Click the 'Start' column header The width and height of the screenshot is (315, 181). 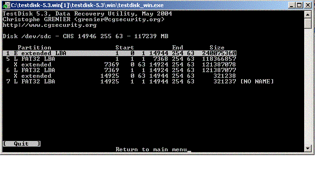click(x=125, y=48)
